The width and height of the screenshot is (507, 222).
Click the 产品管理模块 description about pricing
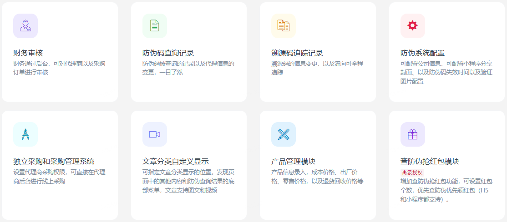tap(317, 177)
